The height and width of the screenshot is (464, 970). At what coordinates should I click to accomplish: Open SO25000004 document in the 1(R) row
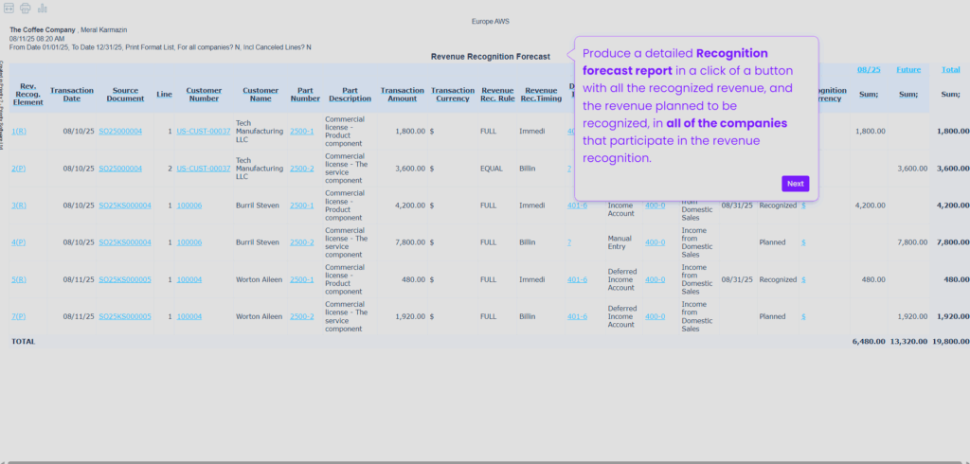click(120, 132)
